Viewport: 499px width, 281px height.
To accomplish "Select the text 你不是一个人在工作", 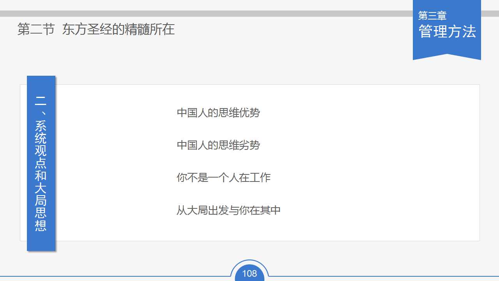I will click(x=223, y=178).
